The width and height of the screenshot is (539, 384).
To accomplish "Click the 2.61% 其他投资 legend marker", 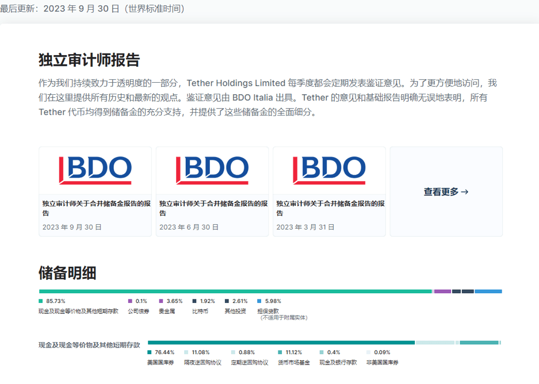I will pyautogui.click(x=227, y=301).
